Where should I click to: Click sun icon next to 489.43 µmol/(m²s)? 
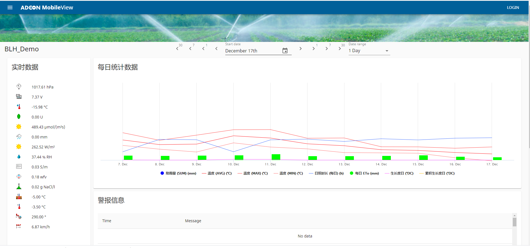19,126
